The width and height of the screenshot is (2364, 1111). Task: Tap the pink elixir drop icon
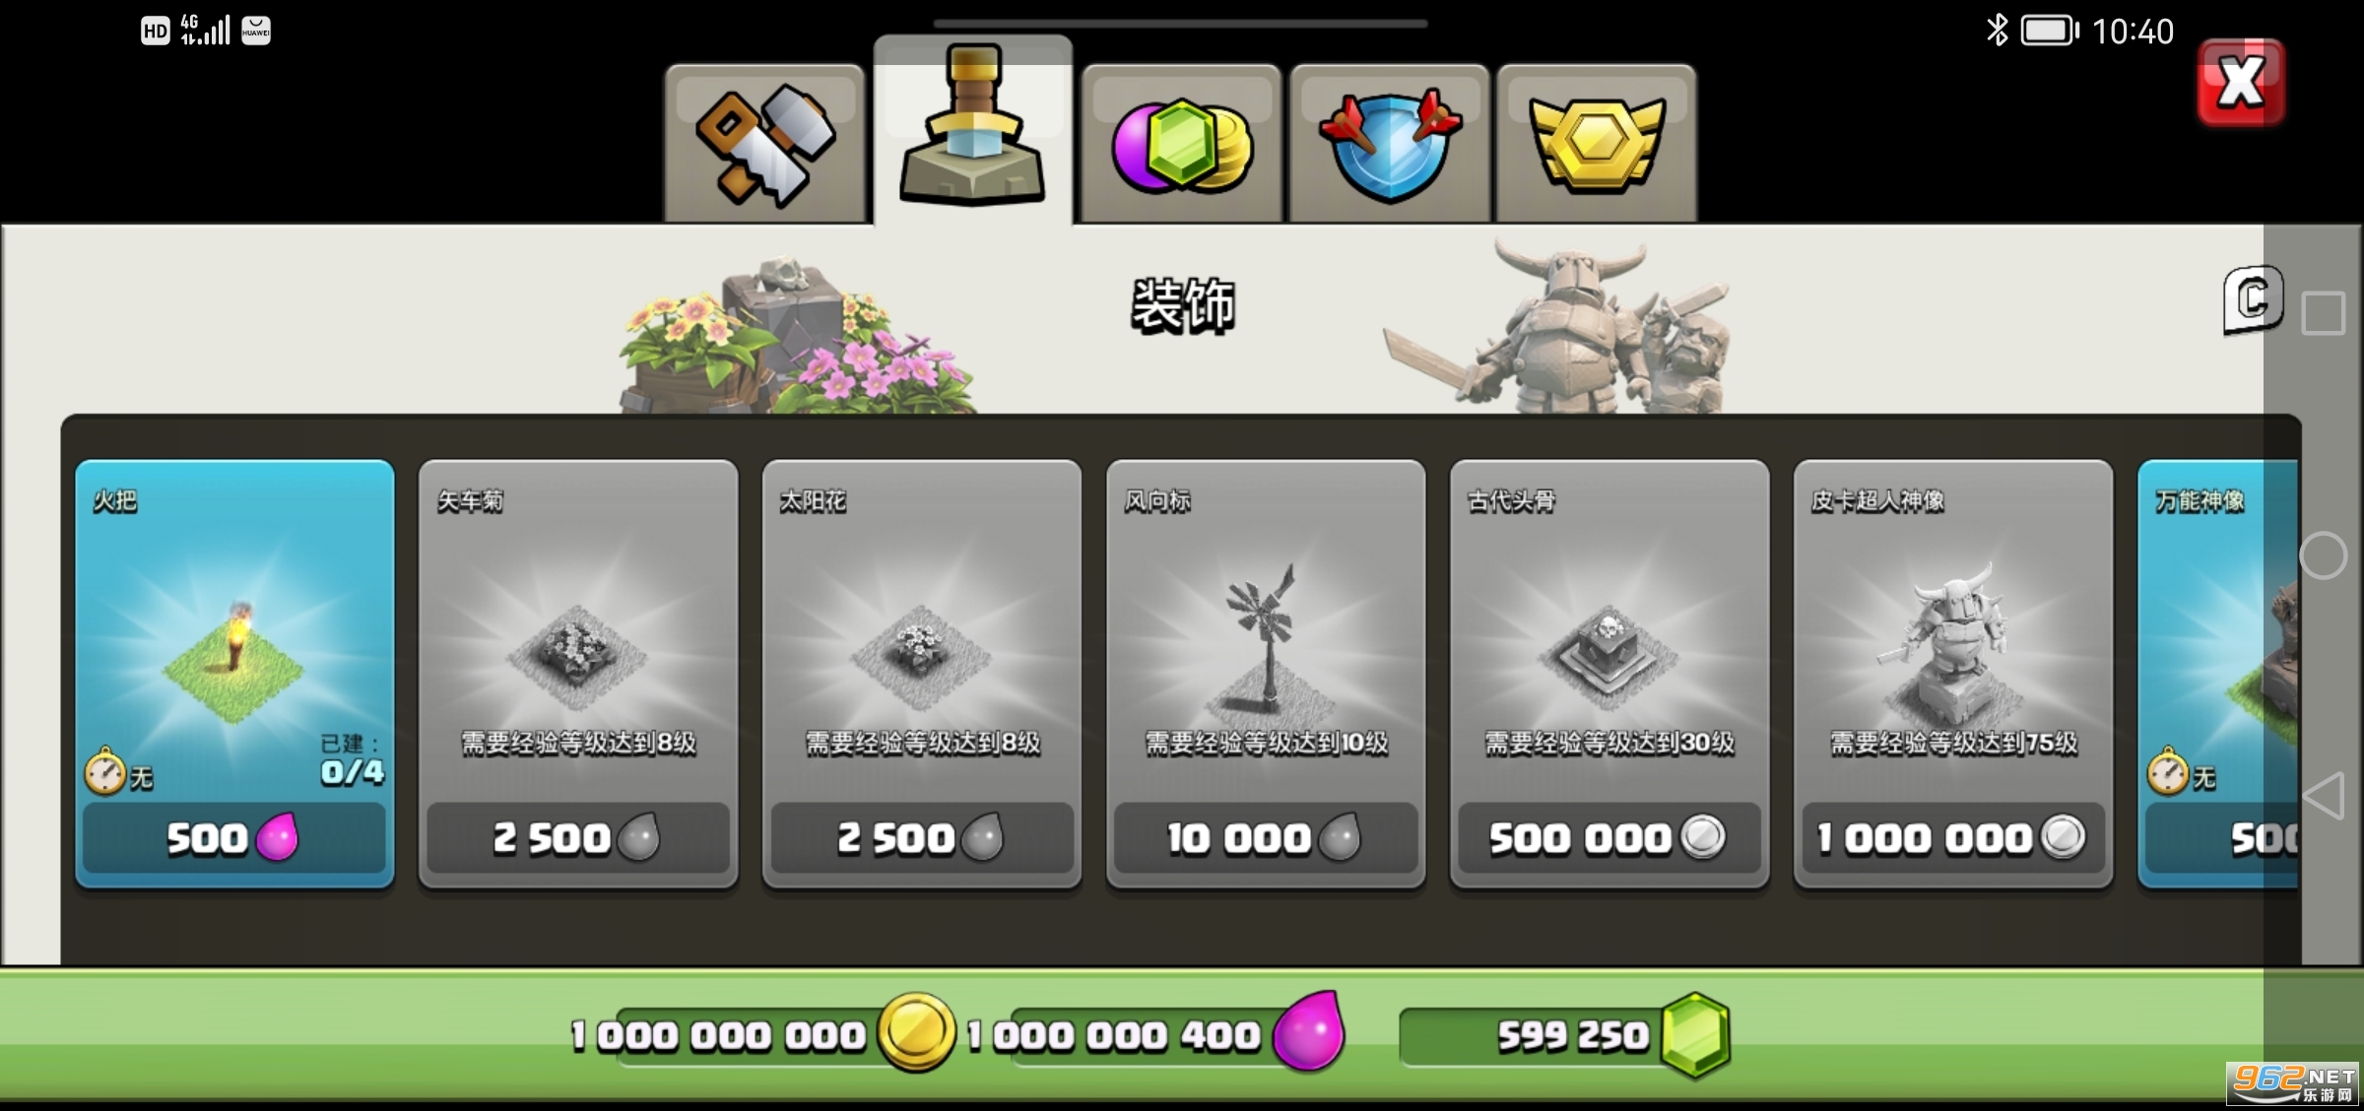(x=1309, y=1031)
